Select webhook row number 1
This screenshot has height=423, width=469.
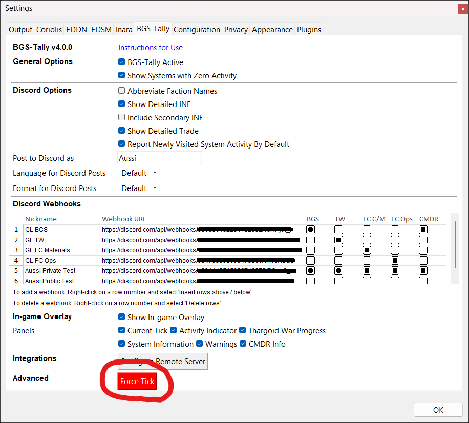(16, 230)
